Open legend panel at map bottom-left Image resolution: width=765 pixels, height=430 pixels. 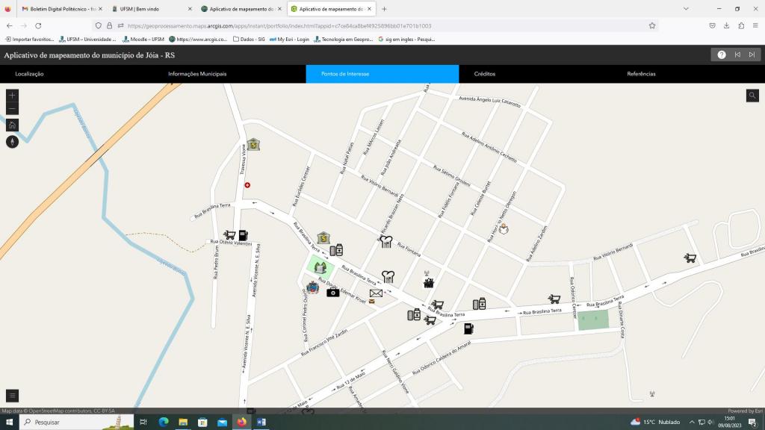tap(12, 396)
